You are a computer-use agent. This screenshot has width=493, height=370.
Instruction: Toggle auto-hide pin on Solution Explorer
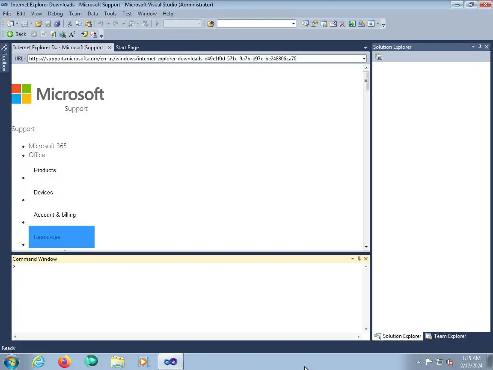[x=480, y=47]
